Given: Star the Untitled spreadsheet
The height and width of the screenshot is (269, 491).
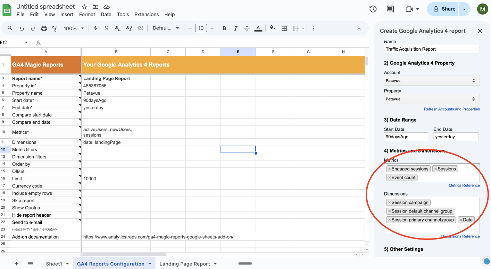Looking at the screenshot, I should click(x=84, y=7).
